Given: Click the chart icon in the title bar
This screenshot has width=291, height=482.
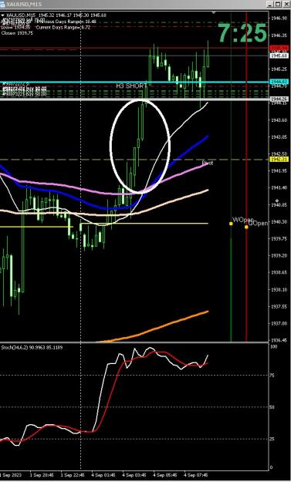Looking at the screenshot, I should click(x=3, y=5).
